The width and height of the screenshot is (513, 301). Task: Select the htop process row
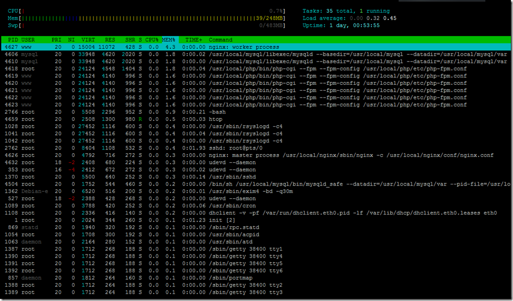256,119
